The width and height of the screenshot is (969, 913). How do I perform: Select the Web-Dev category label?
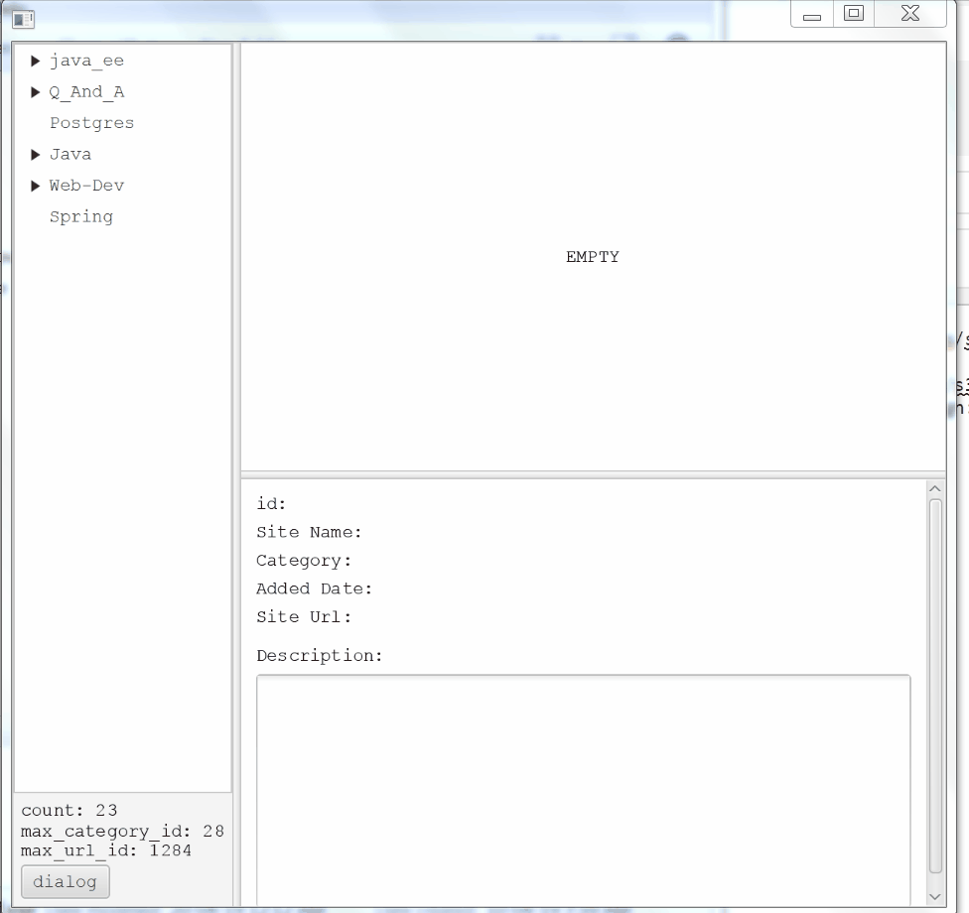point(86,186)
